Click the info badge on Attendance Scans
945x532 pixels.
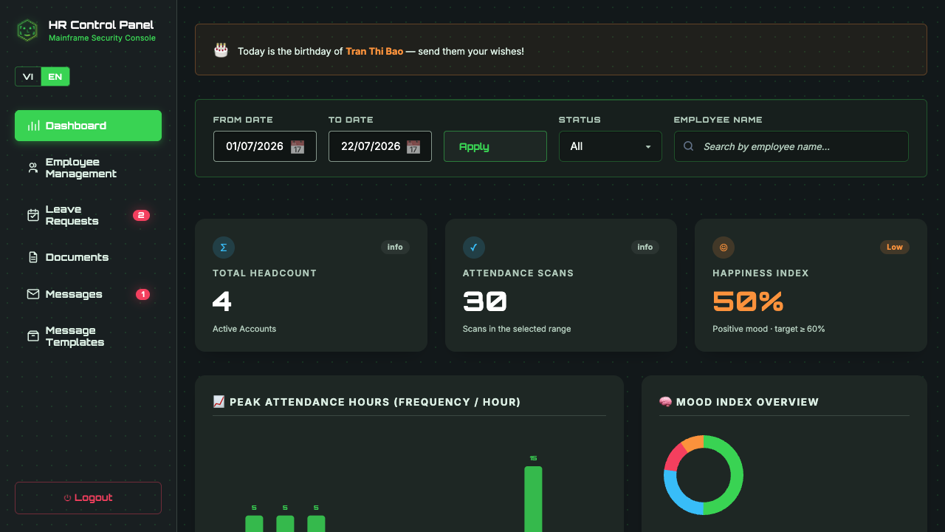645,248
